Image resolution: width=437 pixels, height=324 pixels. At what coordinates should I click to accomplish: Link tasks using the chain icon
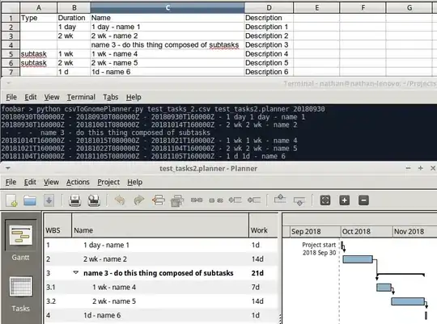tap(197, 200)
